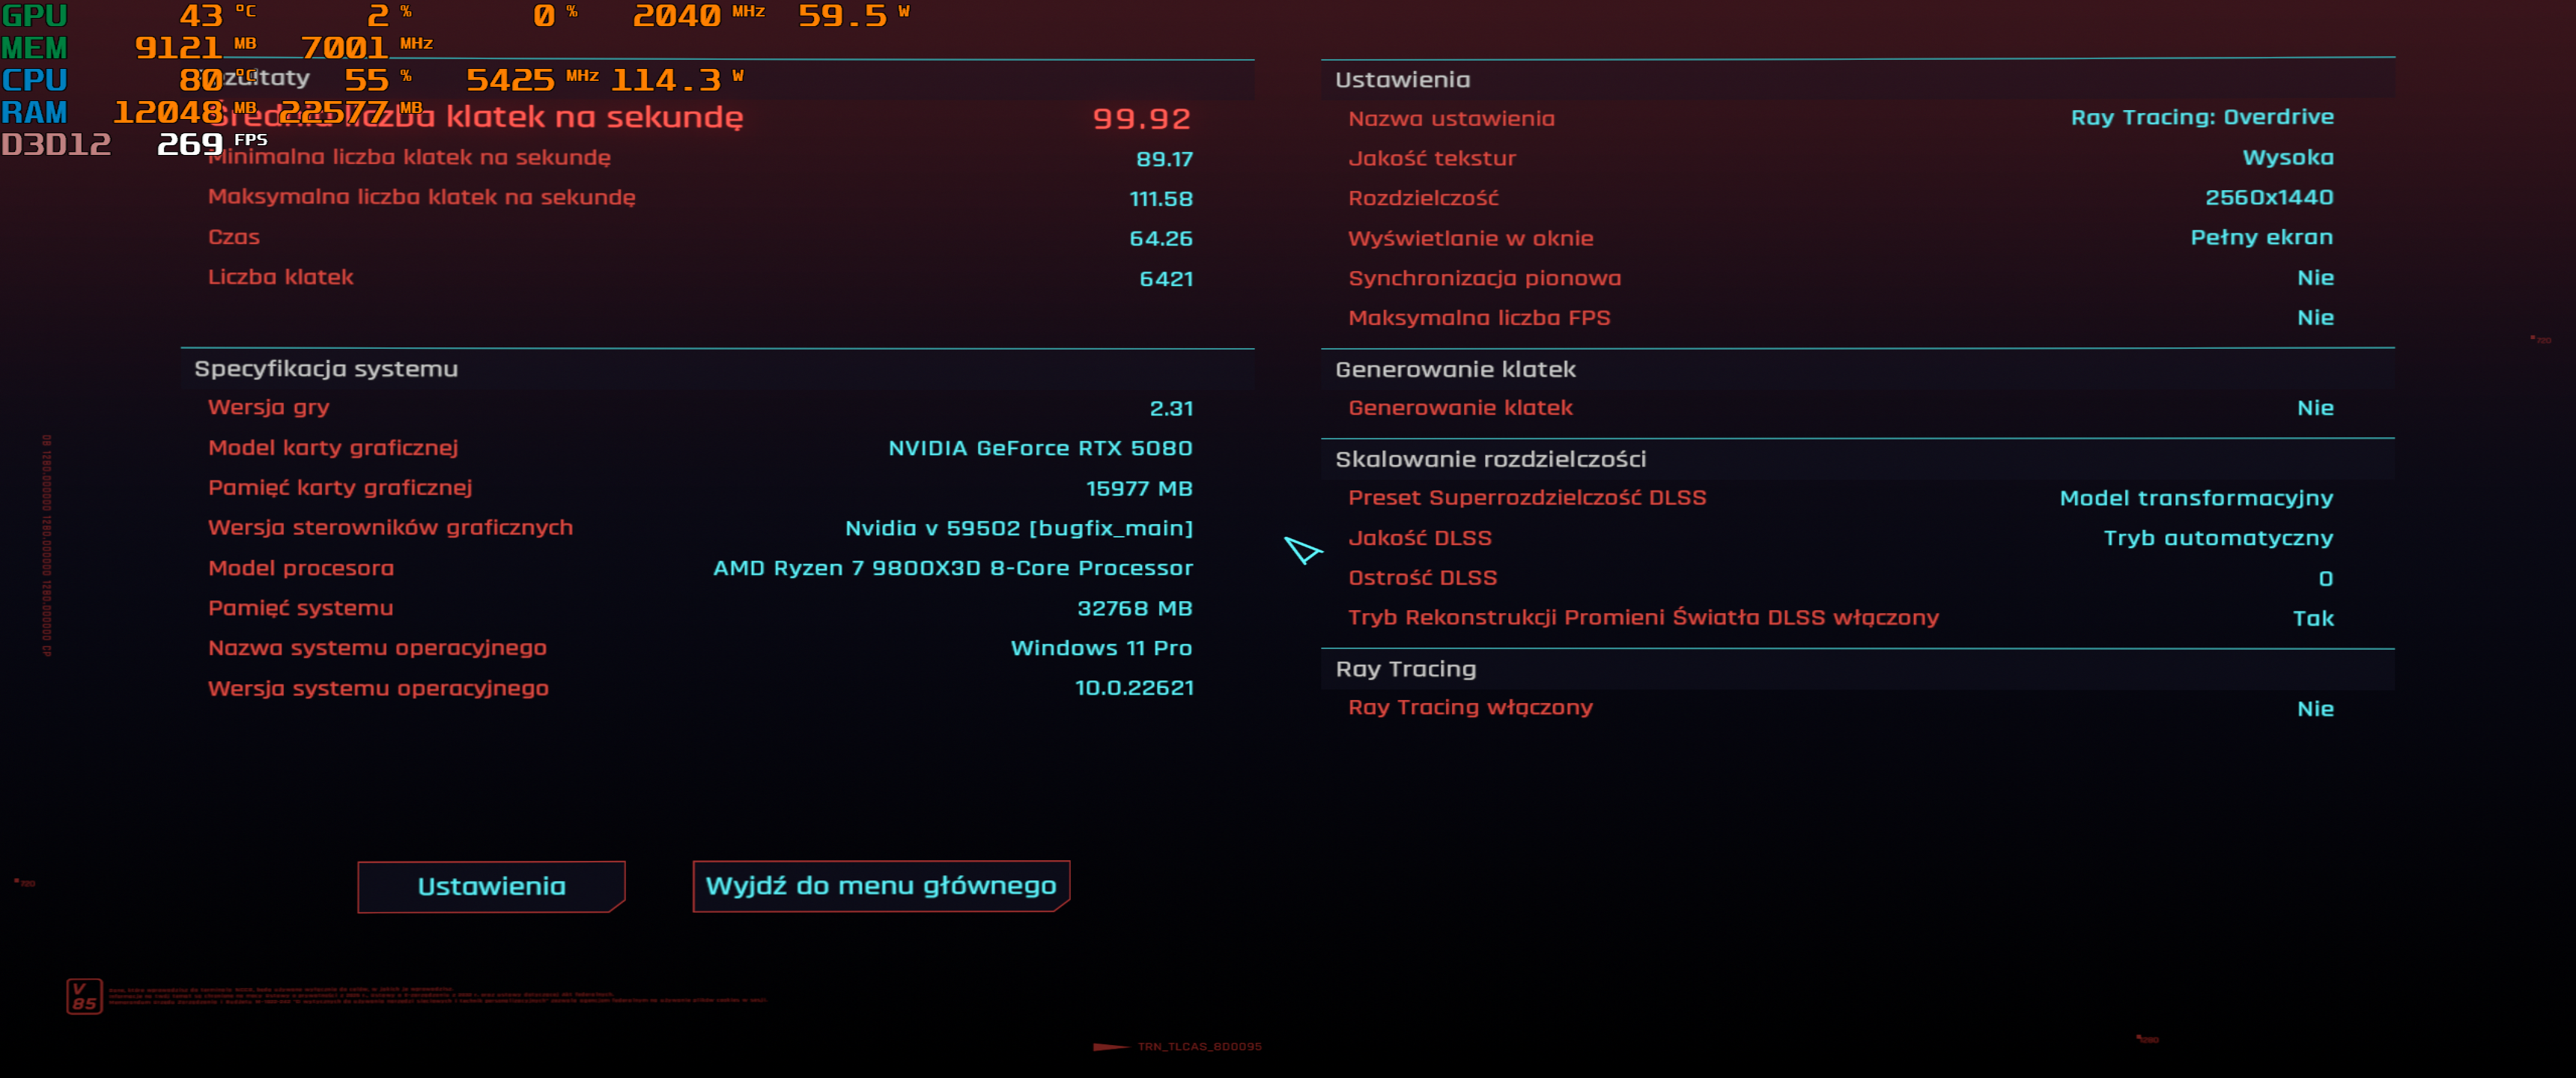Click the Ustawienia button
The height and width of the screenshot is (1078, 2576).
[491, 886]
